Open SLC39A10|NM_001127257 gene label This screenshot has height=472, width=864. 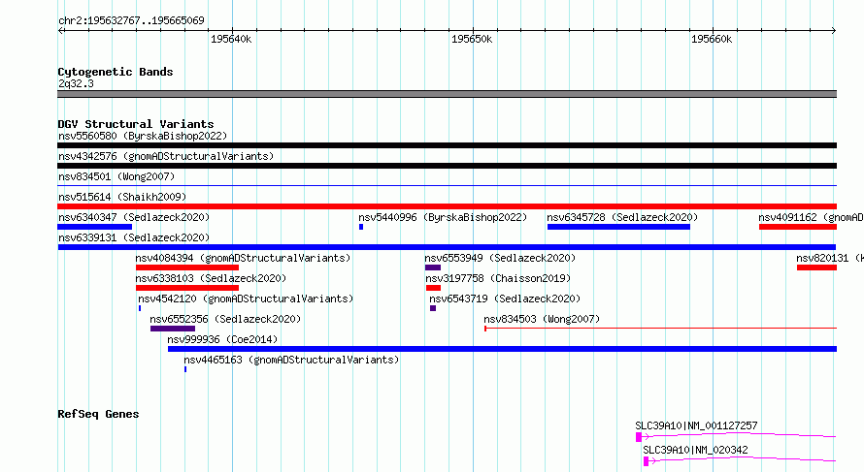(696, 425)
